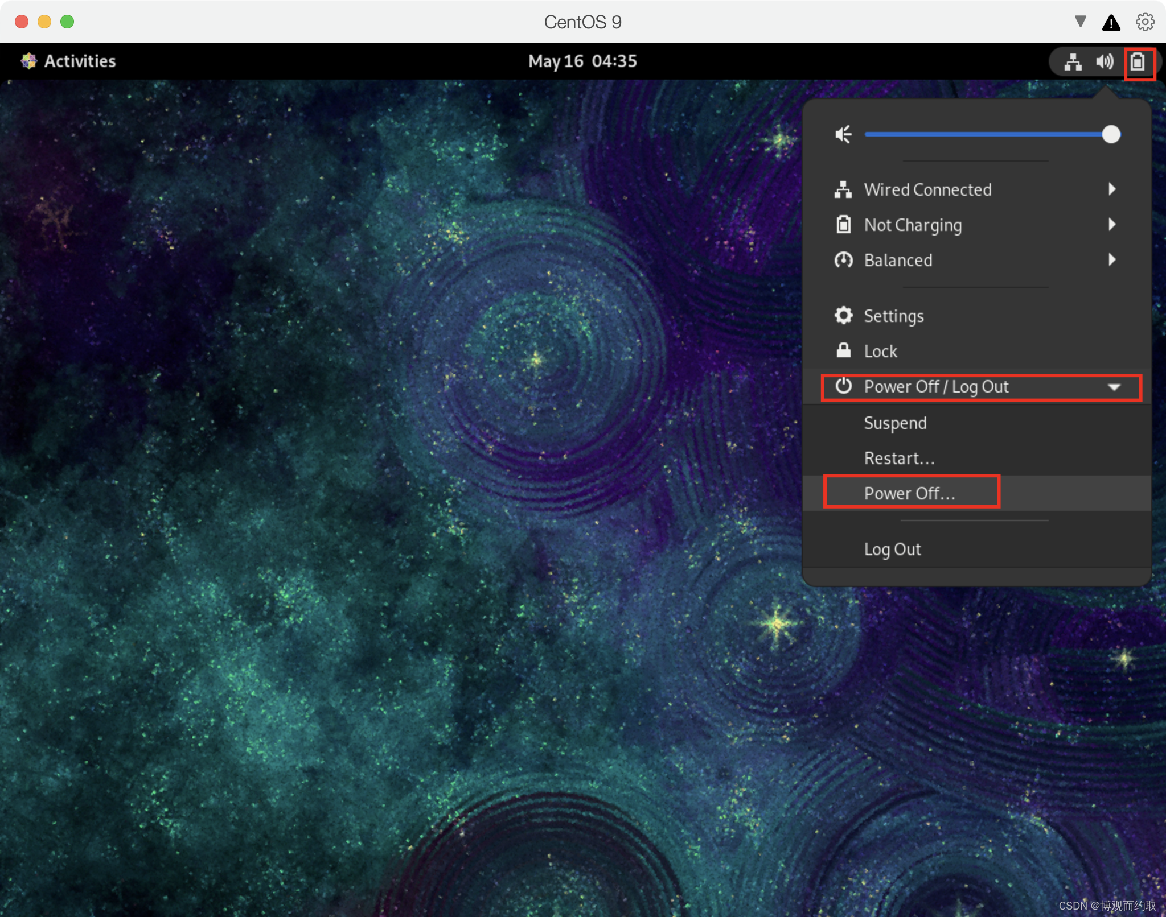
Task: Click the network icon in top bar
Action: 1073,61
